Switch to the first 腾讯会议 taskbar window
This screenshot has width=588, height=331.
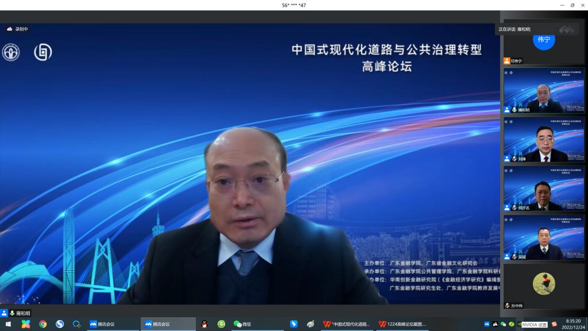pos(102,324)
